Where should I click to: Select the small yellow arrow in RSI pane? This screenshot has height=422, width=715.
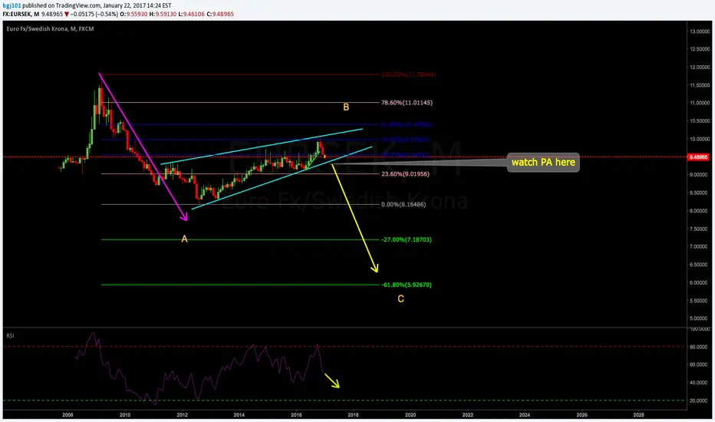[x=332, y=381]
